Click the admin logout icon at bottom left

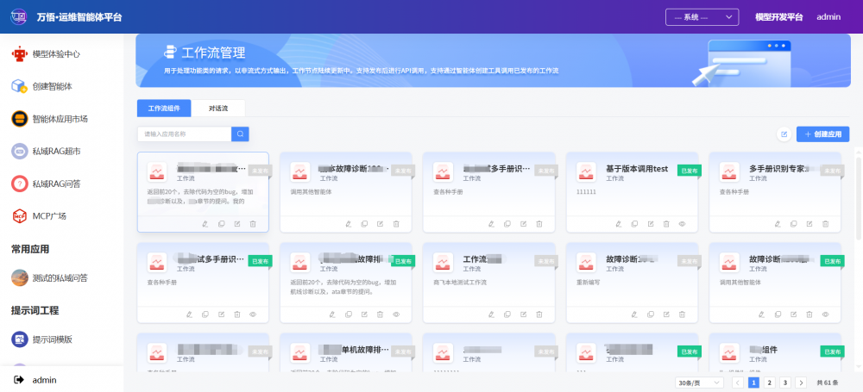(19, 379)
